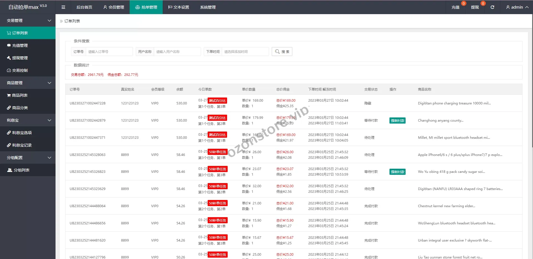Open 充值管理 in the sidebar

click(20, 45)
